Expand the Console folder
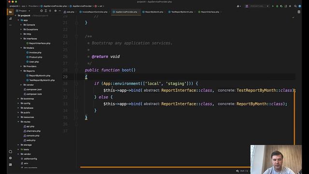 [21, 25]
